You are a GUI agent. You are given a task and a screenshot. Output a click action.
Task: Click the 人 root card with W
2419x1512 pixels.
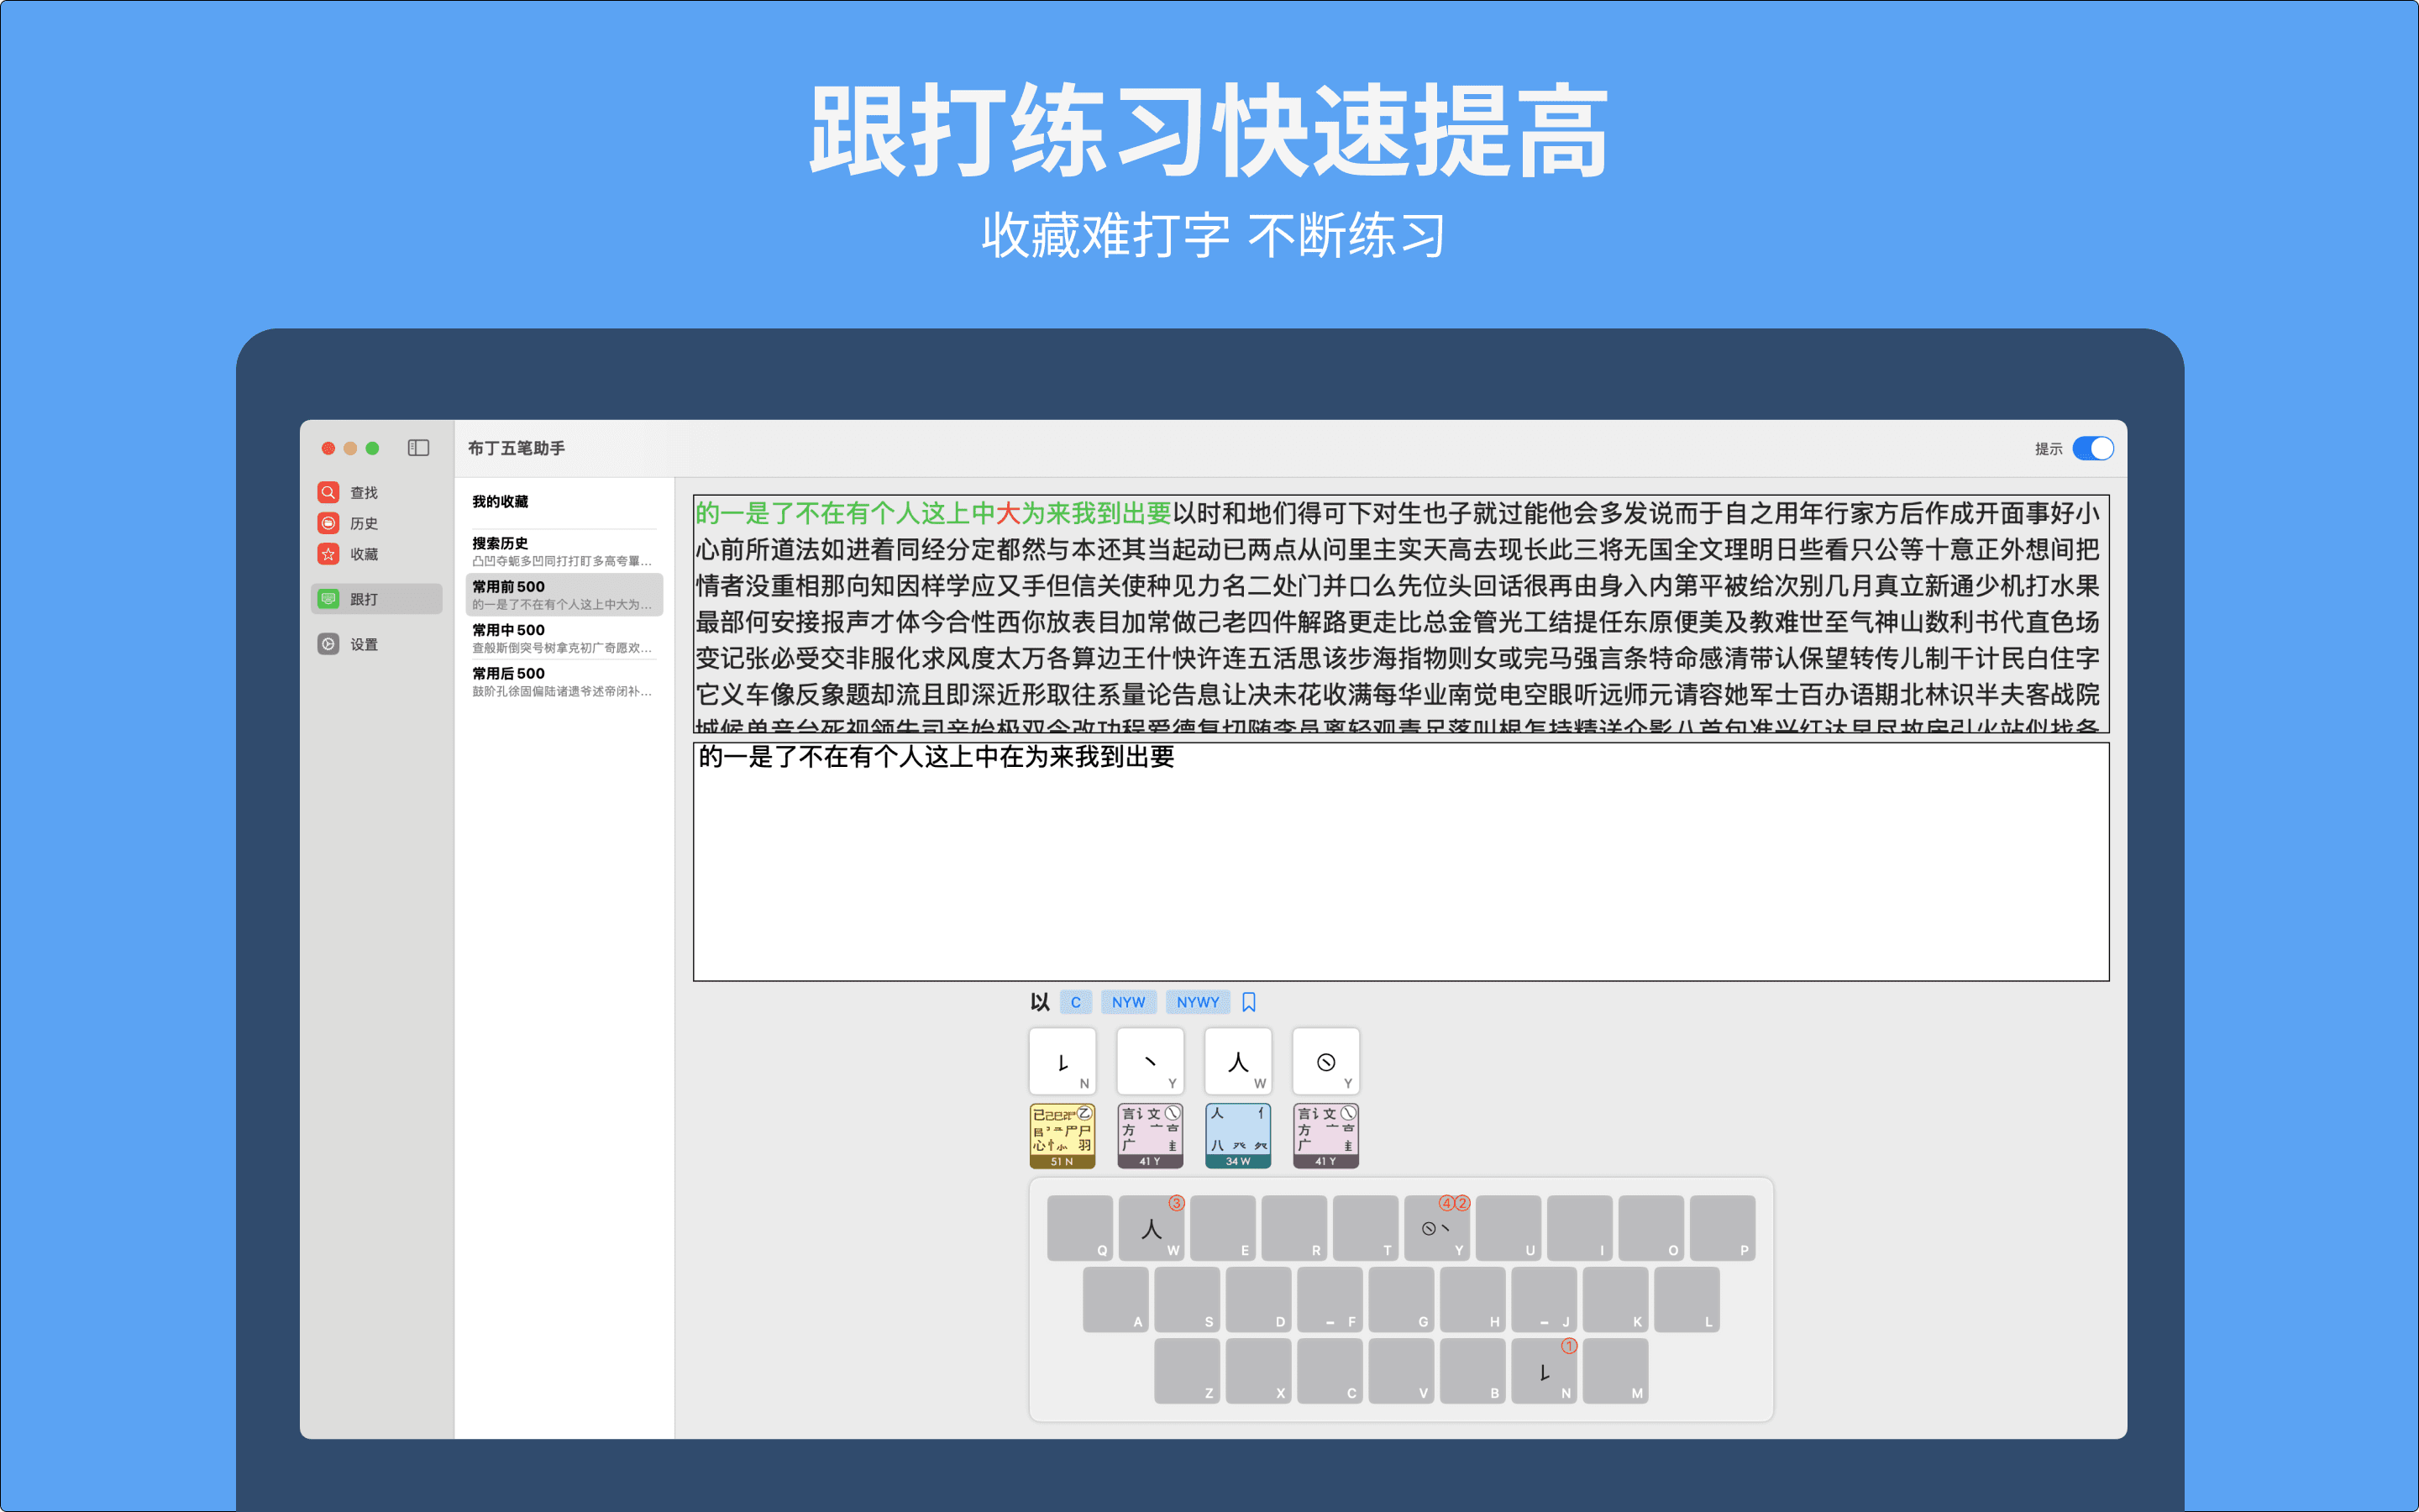coord(1237,1062)
